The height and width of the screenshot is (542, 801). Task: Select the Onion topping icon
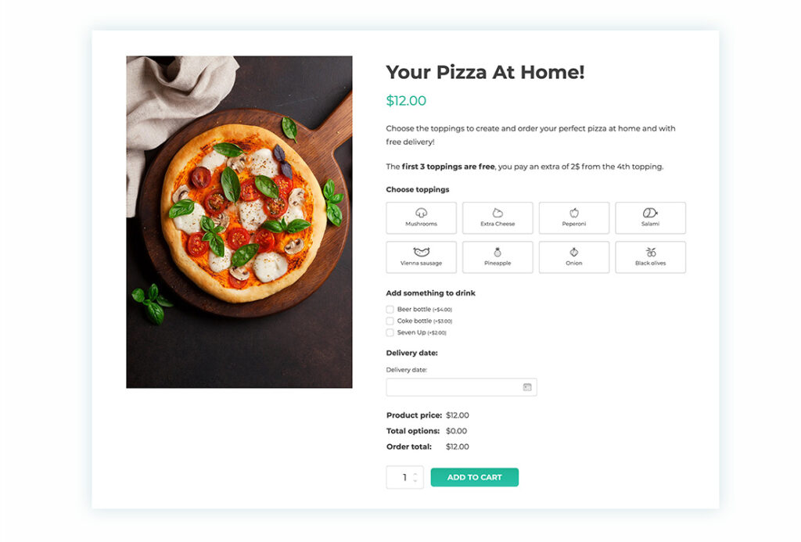(573, 257)
